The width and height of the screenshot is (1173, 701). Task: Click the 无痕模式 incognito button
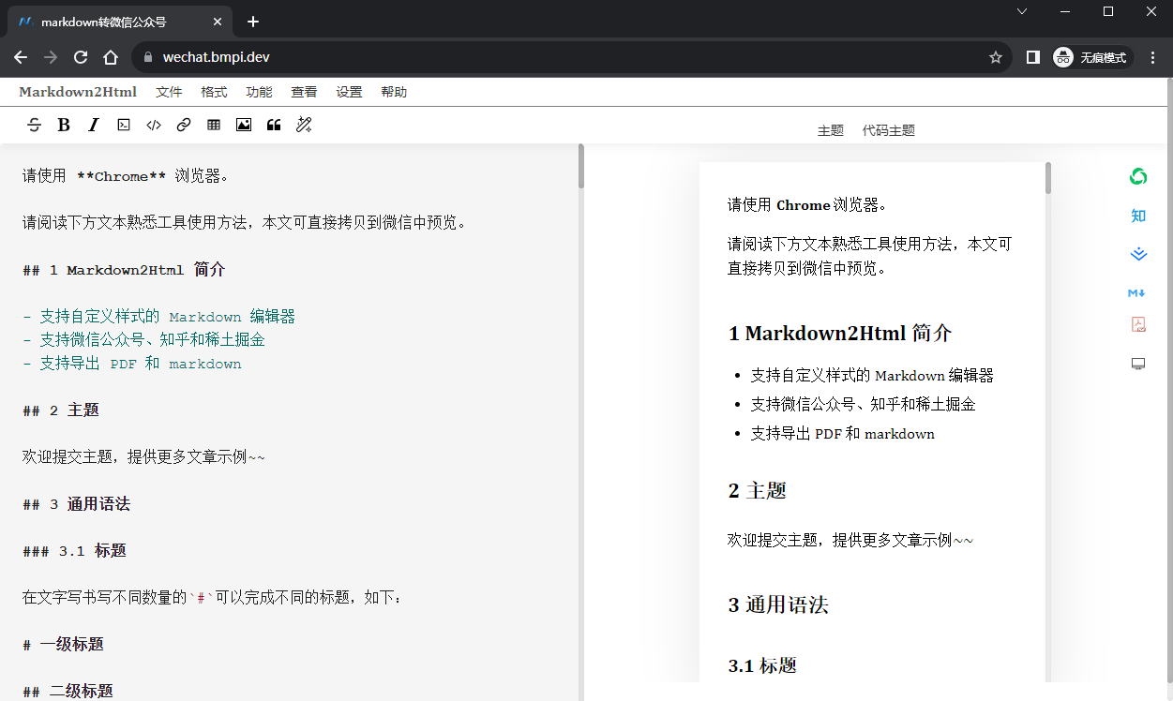coord(1092,57)
